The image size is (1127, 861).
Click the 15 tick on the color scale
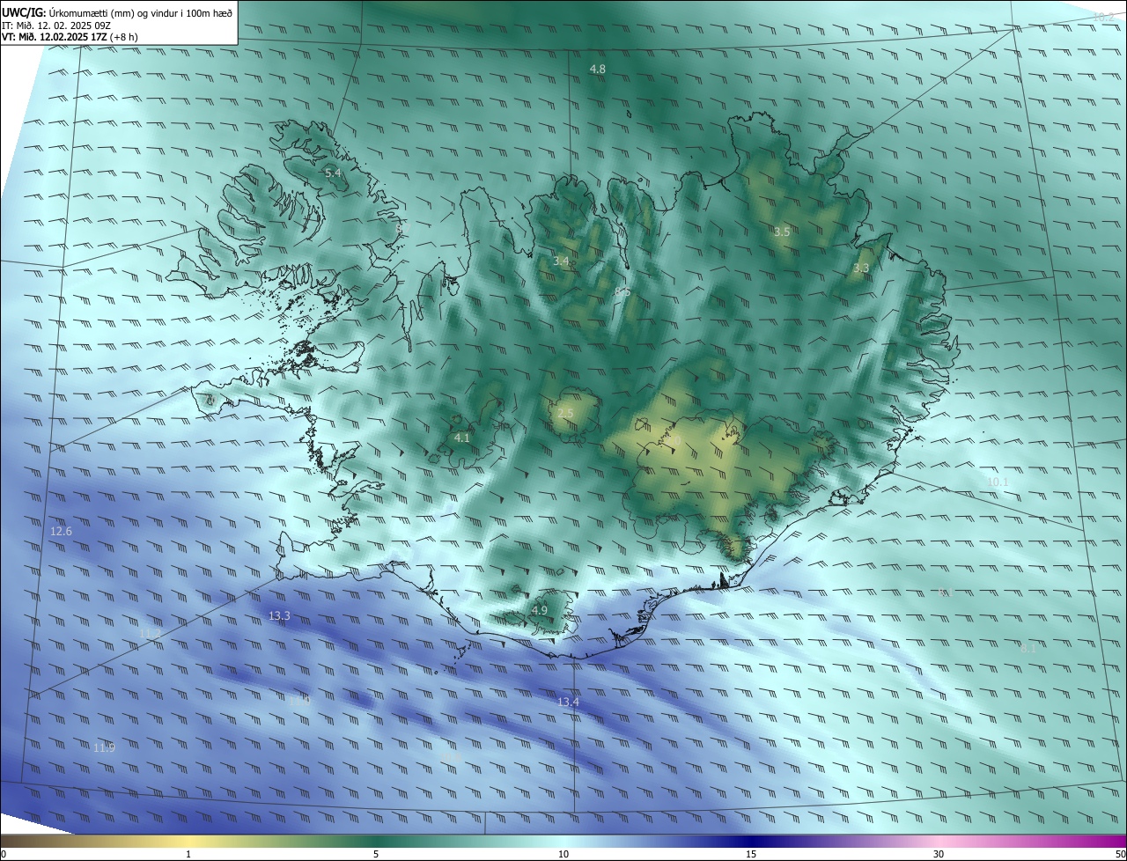coord(751,854)
